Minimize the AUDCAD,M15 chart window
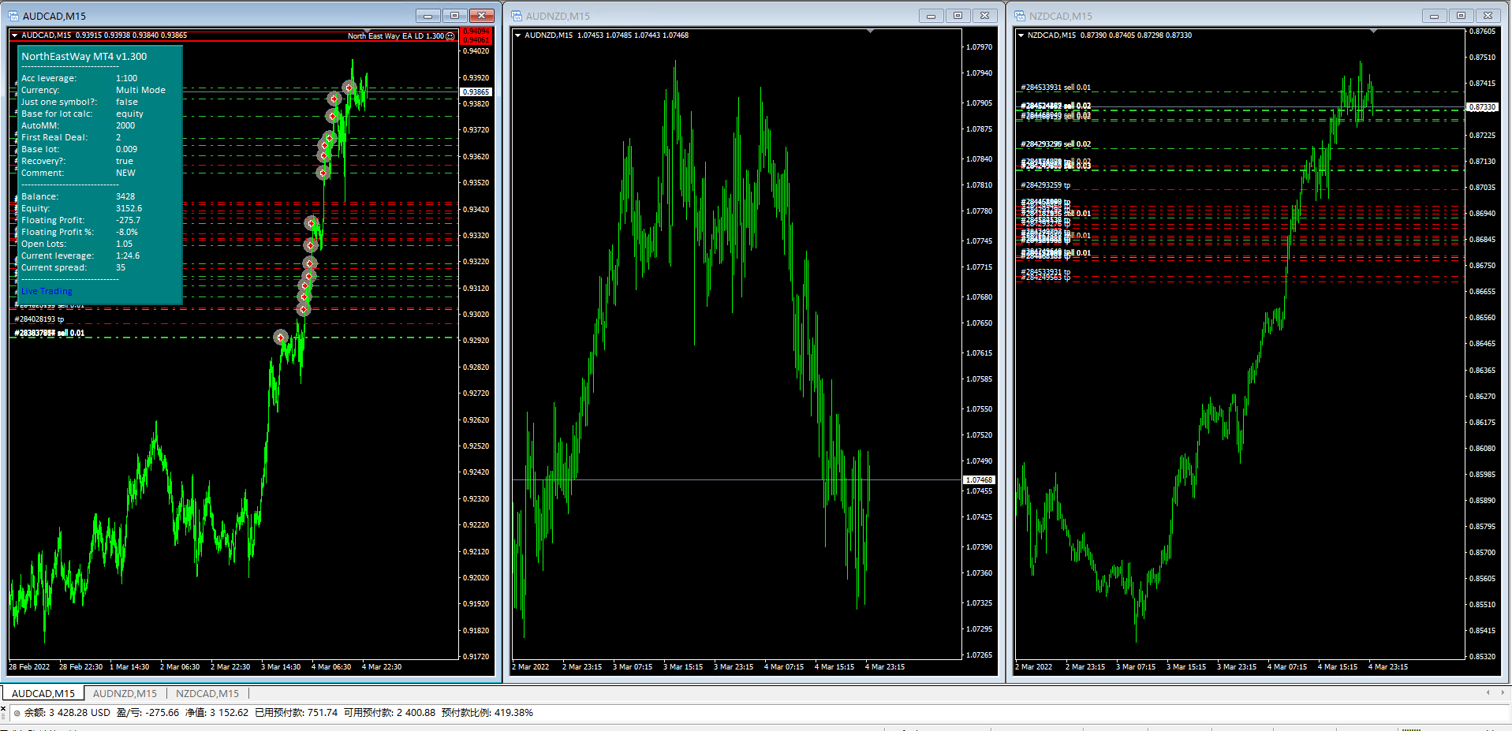The height and width of the screenshot is (731, 1512). point(428,16)
